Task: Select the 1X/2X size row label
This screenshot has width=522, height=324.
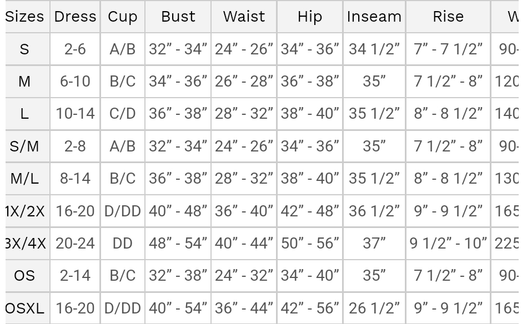Action: 26,211
